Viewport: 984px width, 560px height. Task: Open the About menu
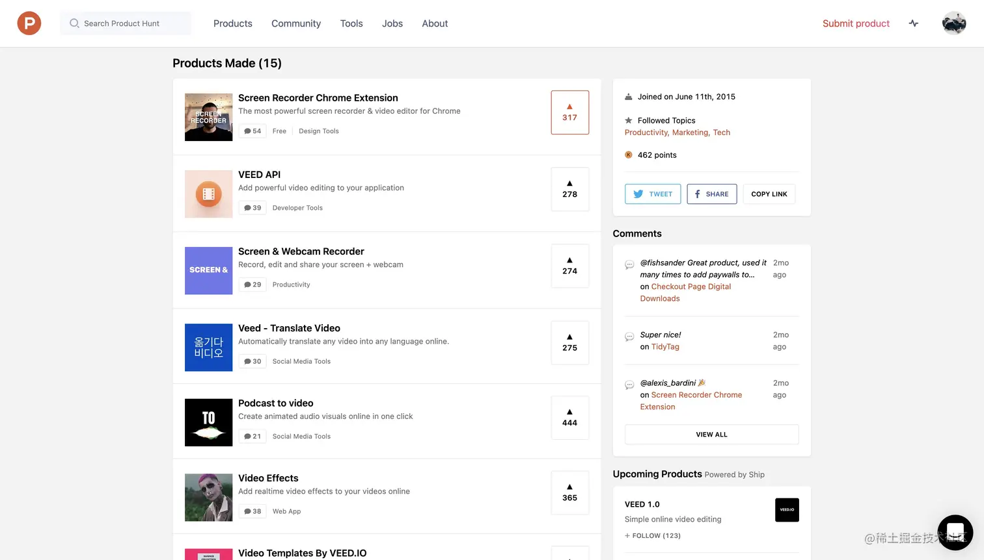(435, 23)
